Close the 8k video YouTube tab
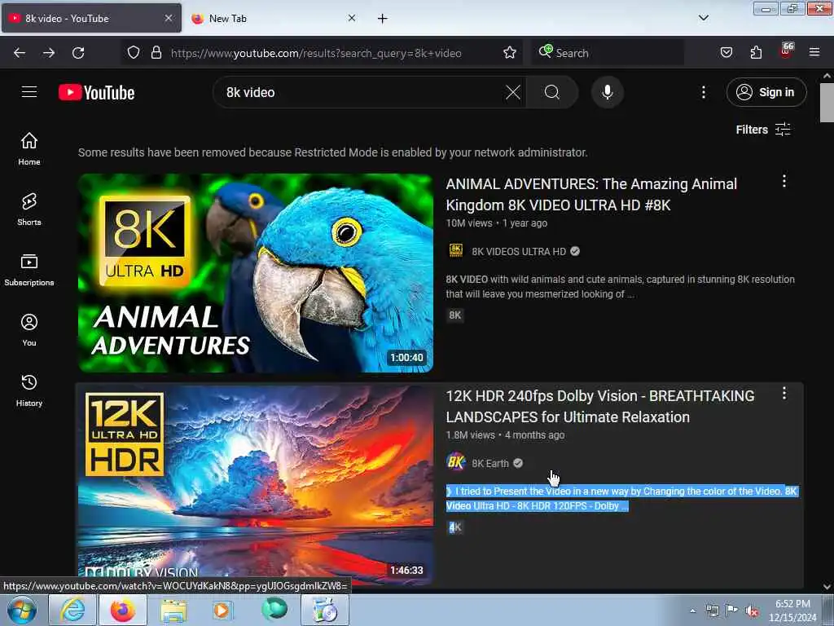 pyautogui.click(x=168, y=18)
